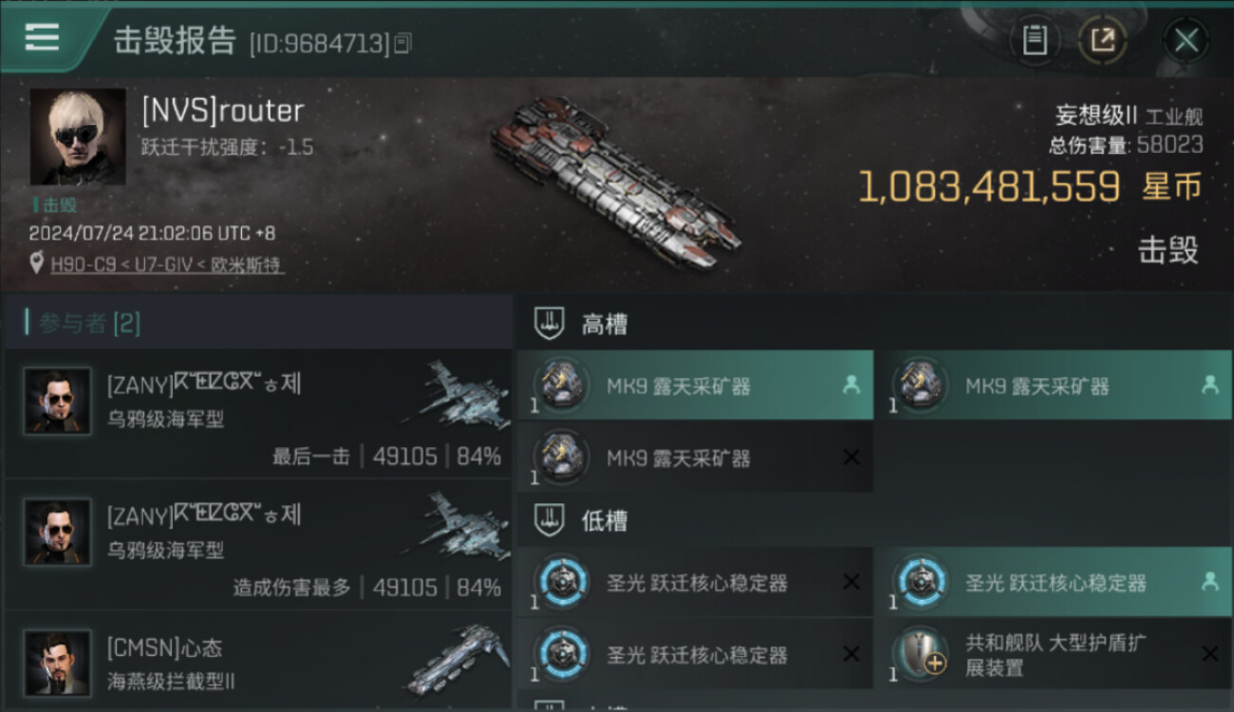Viewport: 1234px width, 712px height.
Task: Open the [NVS]router pilot name
Action: click(223, 110)
